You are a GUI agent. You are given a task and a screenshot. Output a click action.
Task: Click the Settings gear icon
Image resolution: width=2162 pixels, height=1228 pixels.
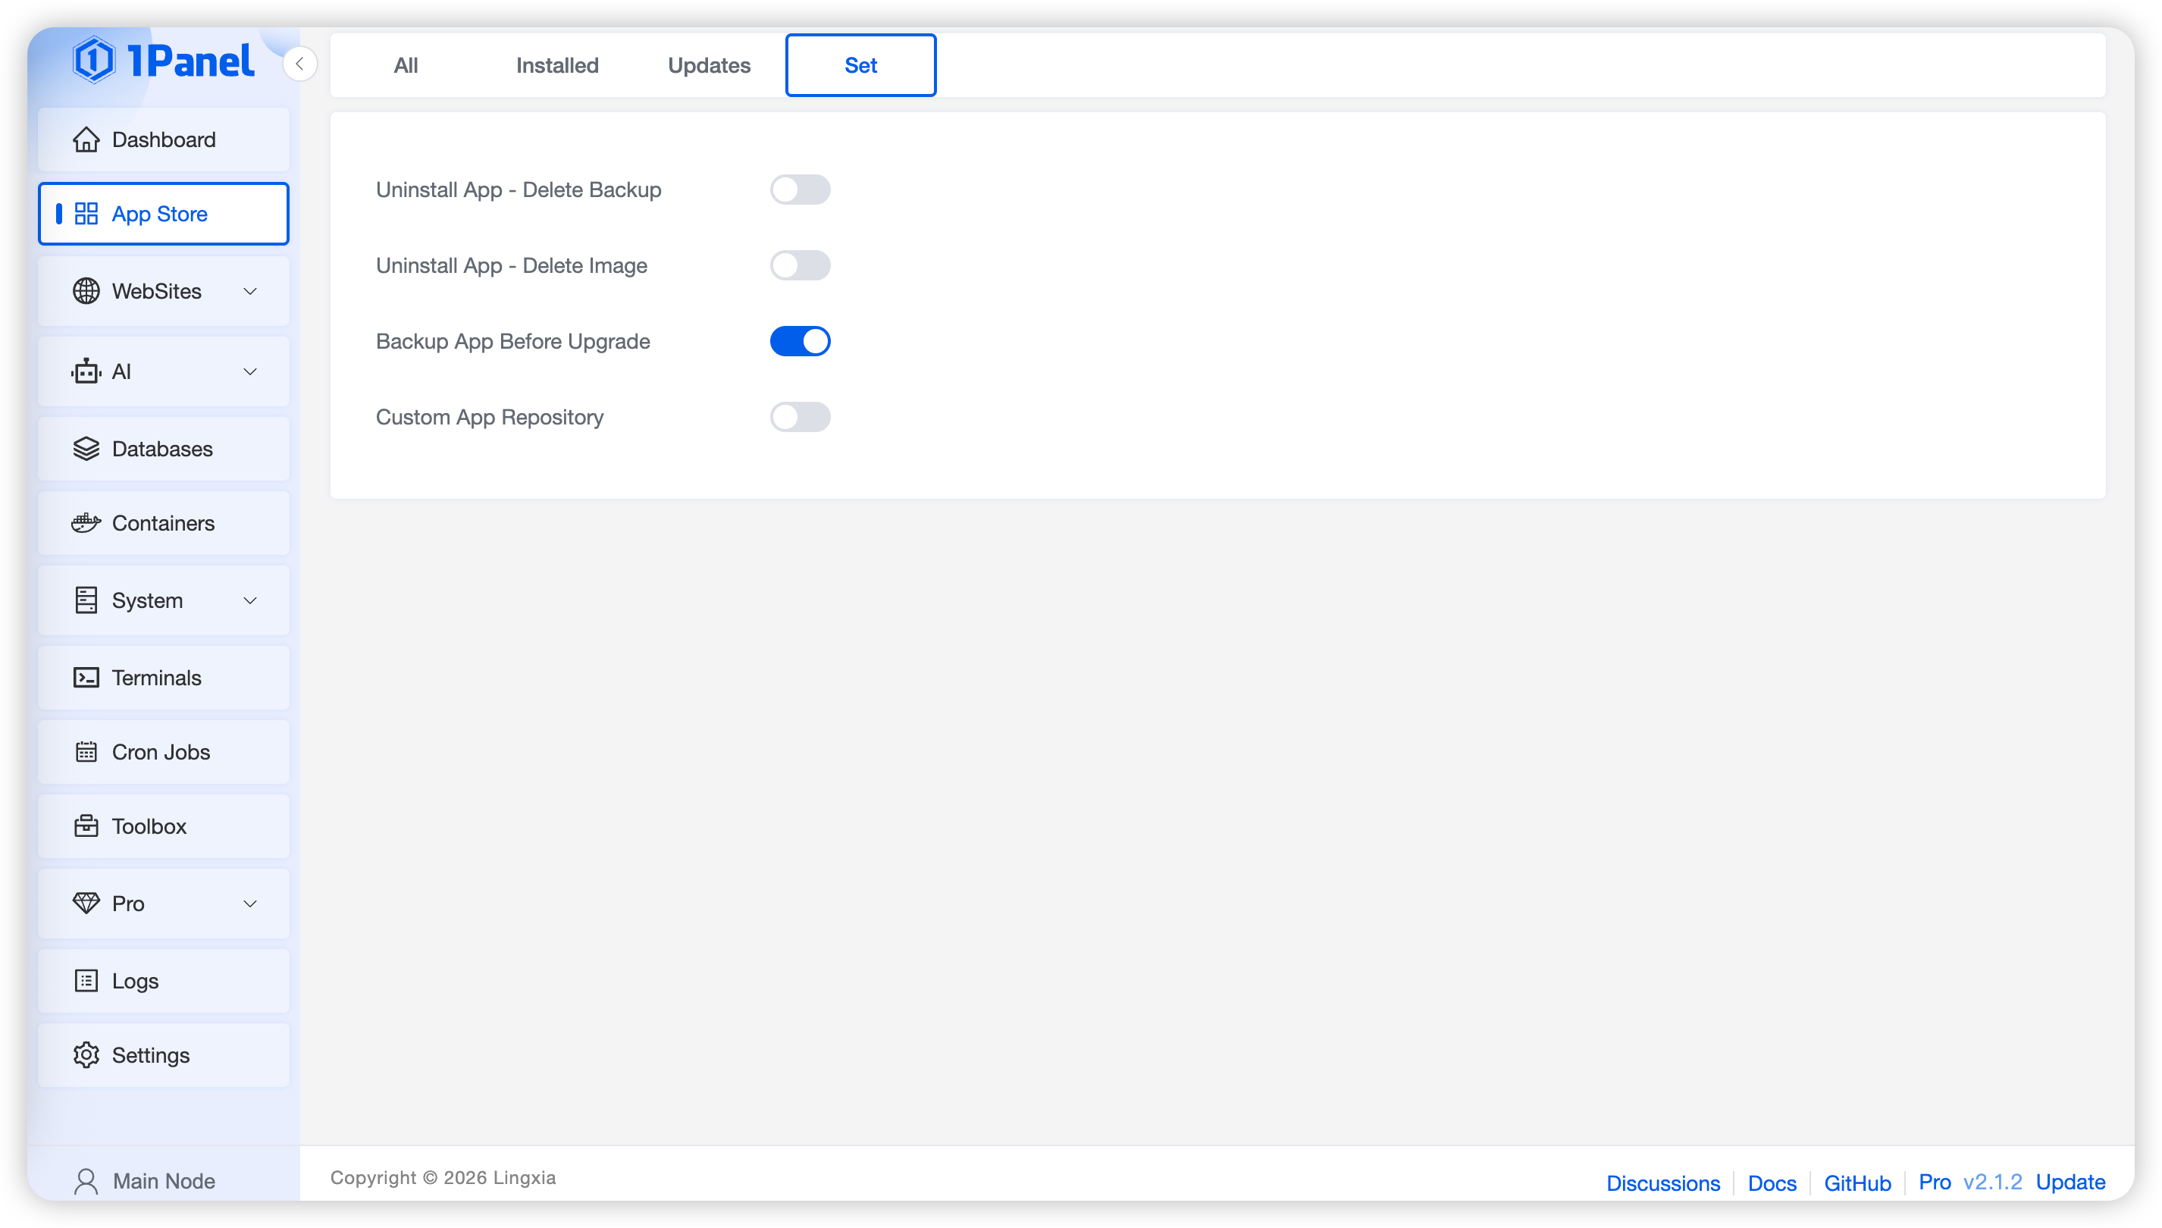(86, 1055)
